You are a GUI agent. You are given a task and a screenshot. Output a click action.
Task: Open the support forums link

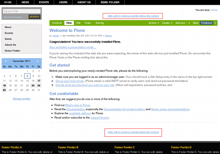100,117
